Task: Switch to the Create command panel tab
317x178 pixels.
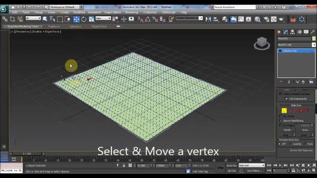Action: [279, 32]
